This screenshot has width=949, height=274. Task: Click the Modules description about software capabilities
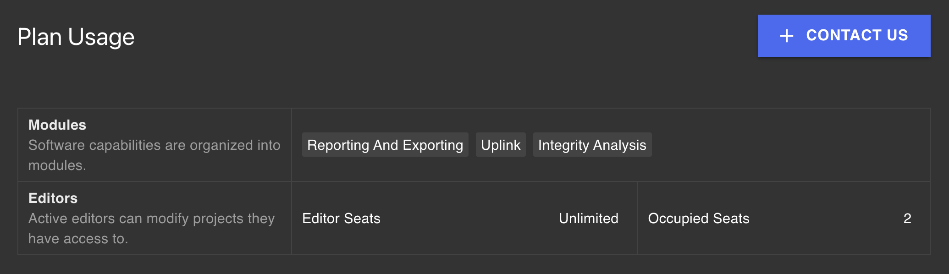pos(154,155)
